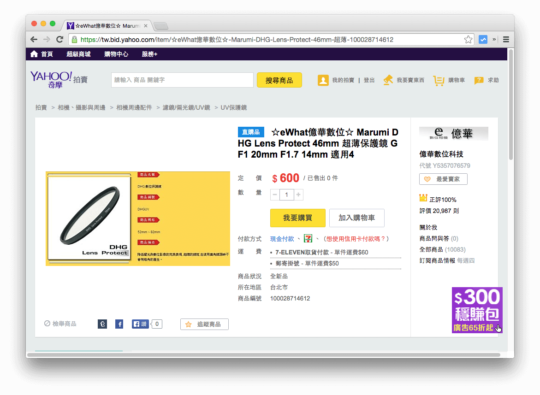Share item via Facebook icon
This screenshot has width=540, height=395.
(119, 324)
